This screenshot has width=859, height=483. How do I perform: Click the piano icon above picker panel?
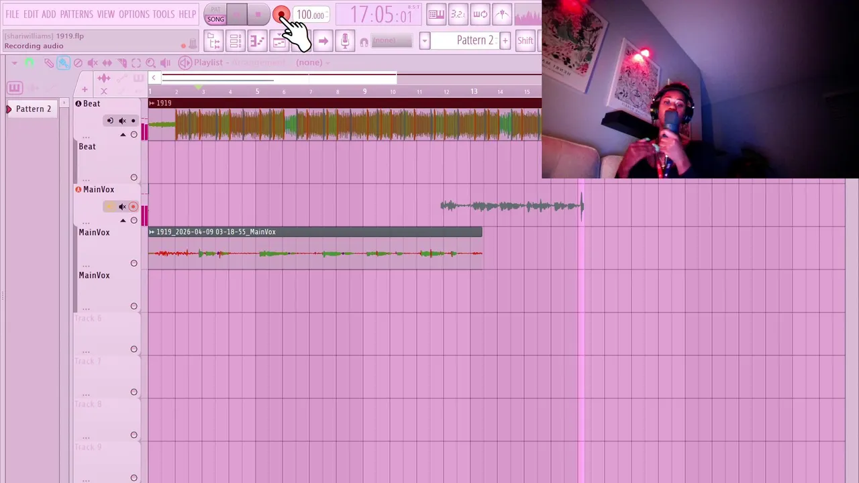[x=15, y=88]
